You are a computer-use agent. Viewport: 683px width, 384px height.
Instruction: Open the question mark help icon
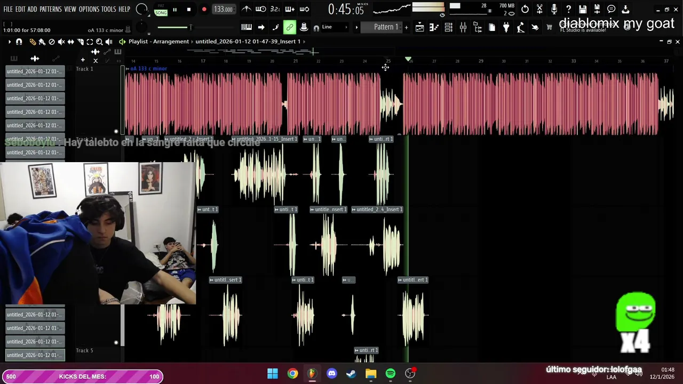point(568,9)
